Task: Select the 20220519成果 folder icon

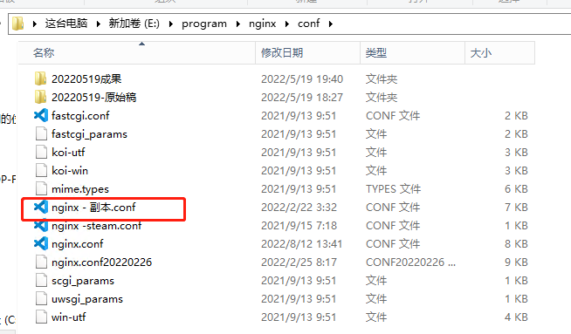Action: click(x=40, y=78)
